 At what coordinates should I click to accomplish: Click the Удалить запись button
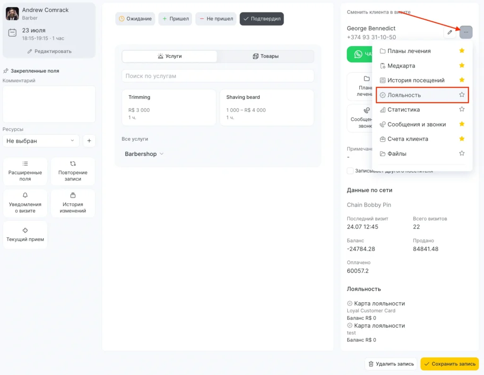click(390, 364)
